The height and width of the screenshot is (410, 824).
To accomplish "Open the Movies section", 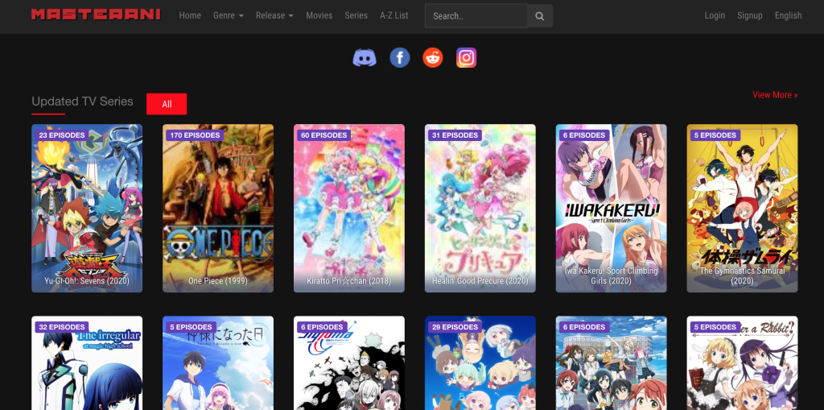I will pyautogui.click(x=319, y=16).
